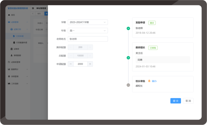Collapse the 试卷管理 sidebar section
Viewport: 207px width, 125px height.
pos(27,22)
